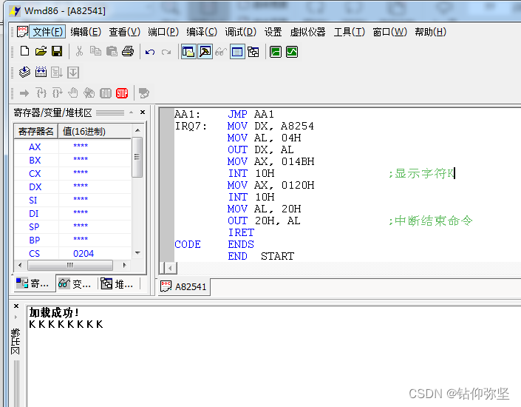Screen dimensions: 521x407
Task: Click the code editor scroll-left arrow
Action: [171, 268]
